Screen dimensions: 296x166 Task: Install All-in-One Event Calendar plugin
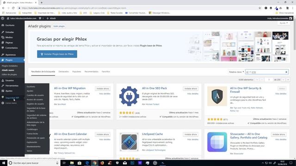[103, 135]
